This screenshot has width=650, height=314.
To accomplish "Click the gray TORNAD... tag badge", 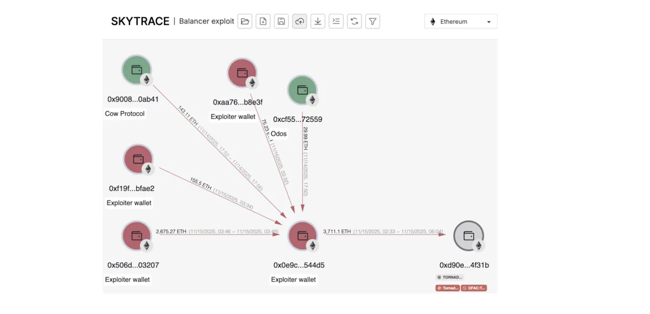I will tap(449, 277).
